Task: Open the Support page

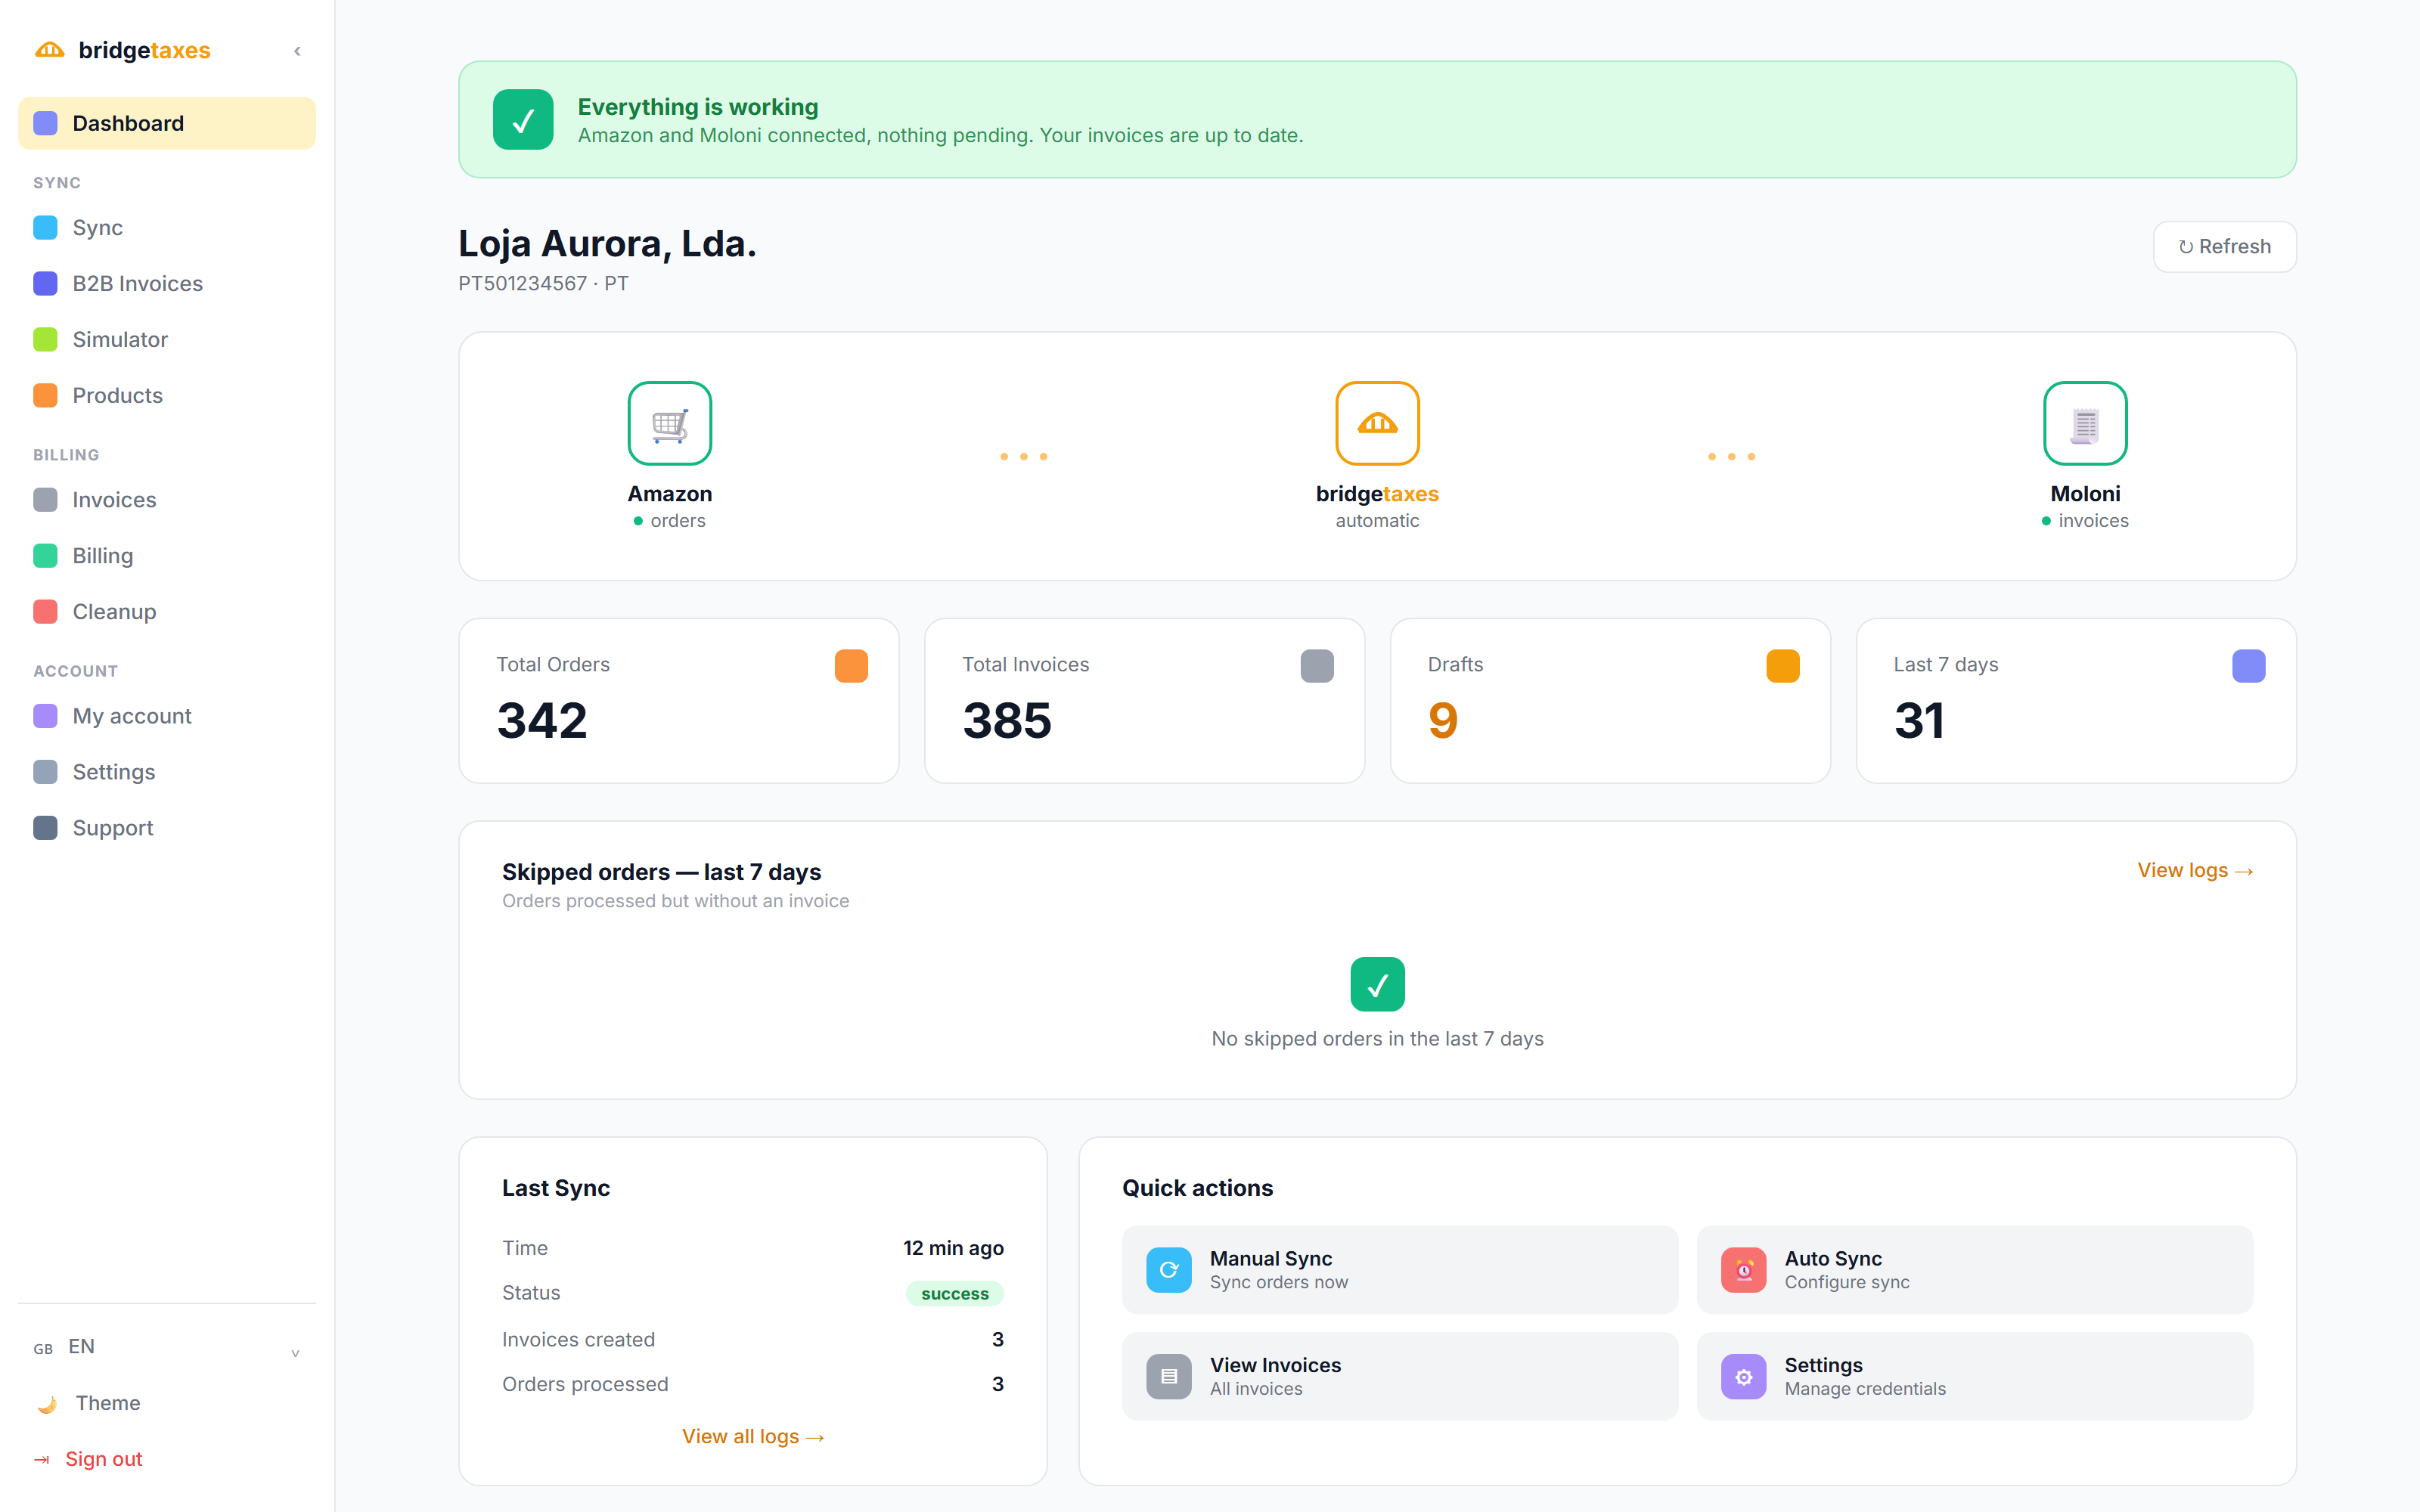Action: tap(167, 828)
